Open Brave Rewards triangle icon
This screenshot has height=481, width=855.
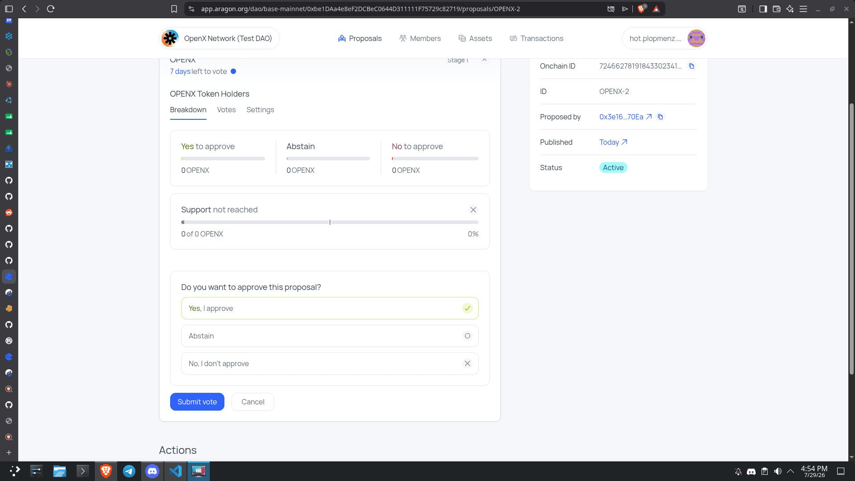[656, 9]
